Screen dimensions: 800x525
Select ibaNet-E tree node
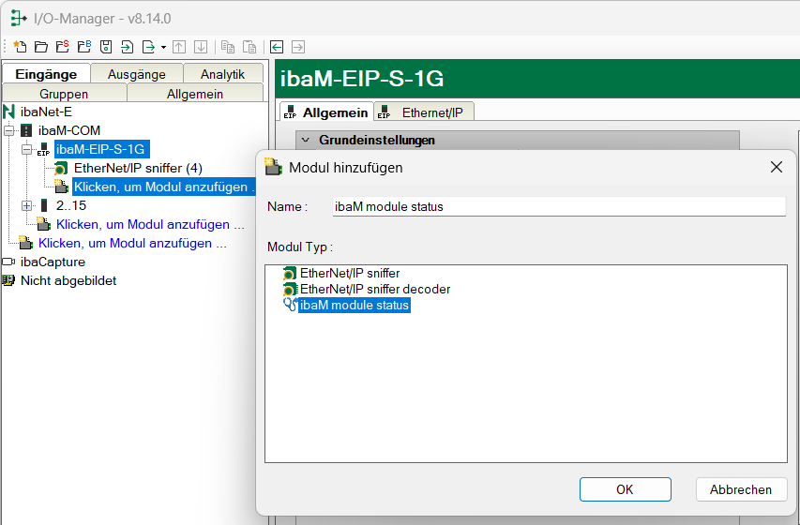pos(46,112)
